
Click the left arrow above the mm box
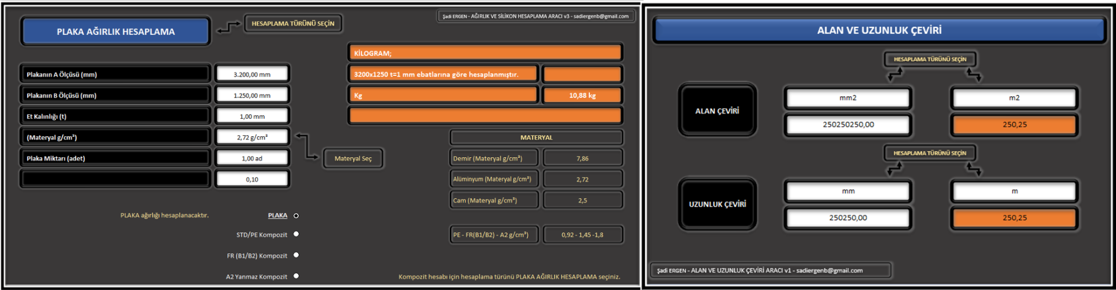tap(895, 168)
